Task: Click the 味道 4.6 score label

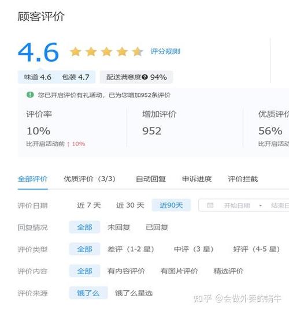Action: pyautogui.click(x=38, y=77)
